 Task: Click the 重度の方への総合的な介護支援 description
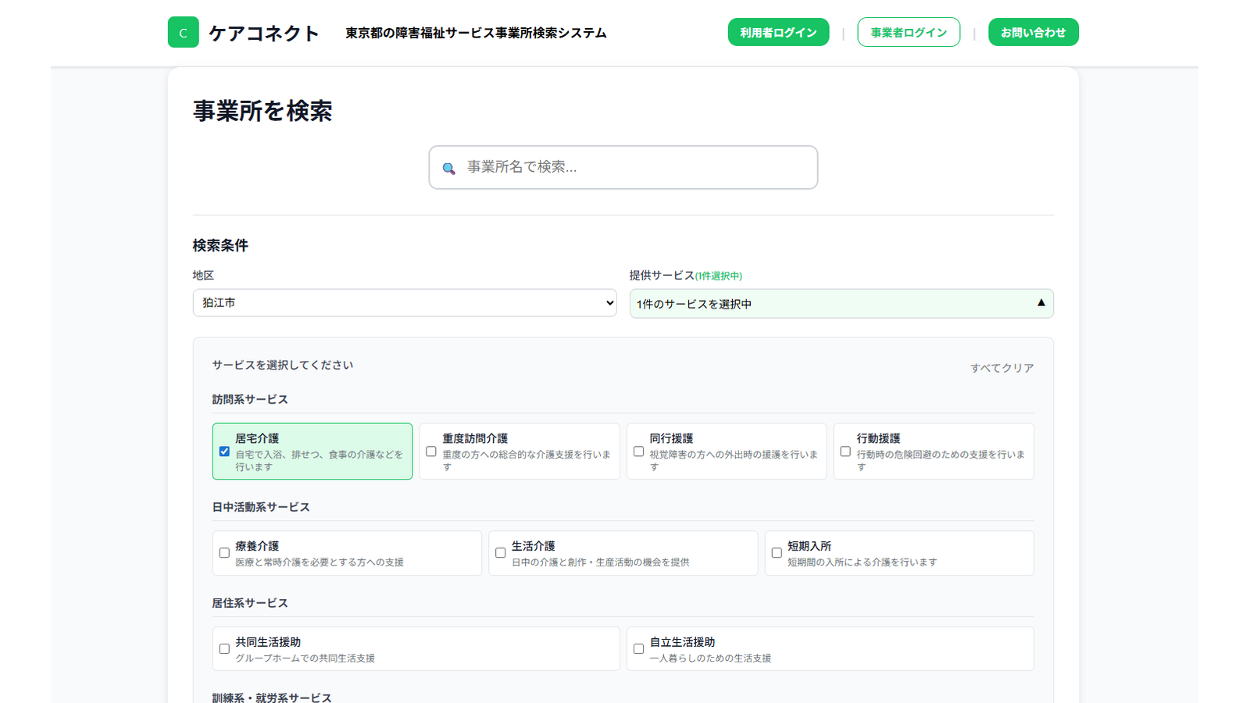pos(527,461)
